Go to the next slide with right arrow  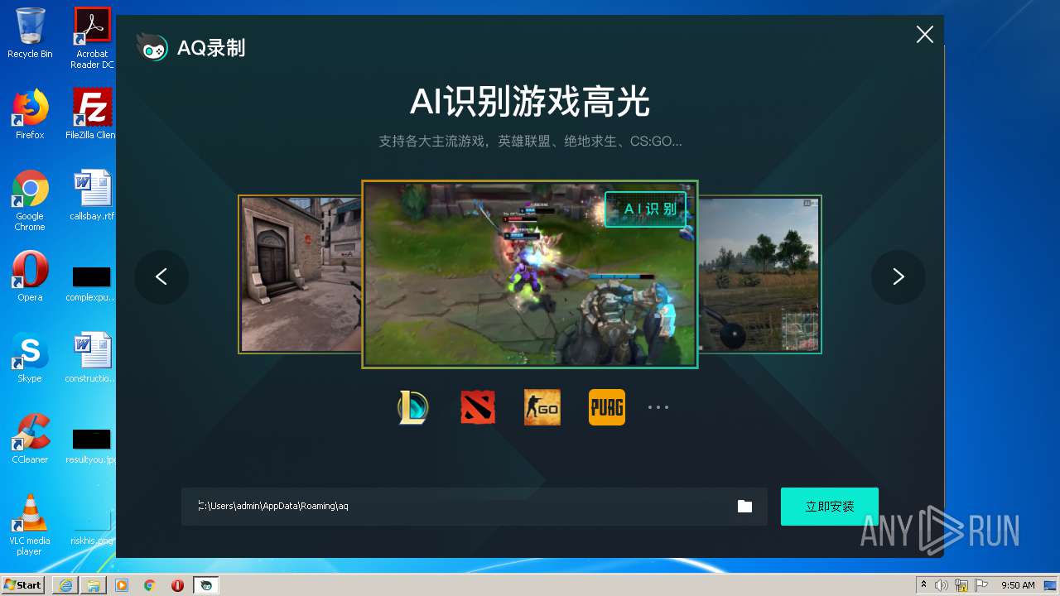[x=898, y=276]
